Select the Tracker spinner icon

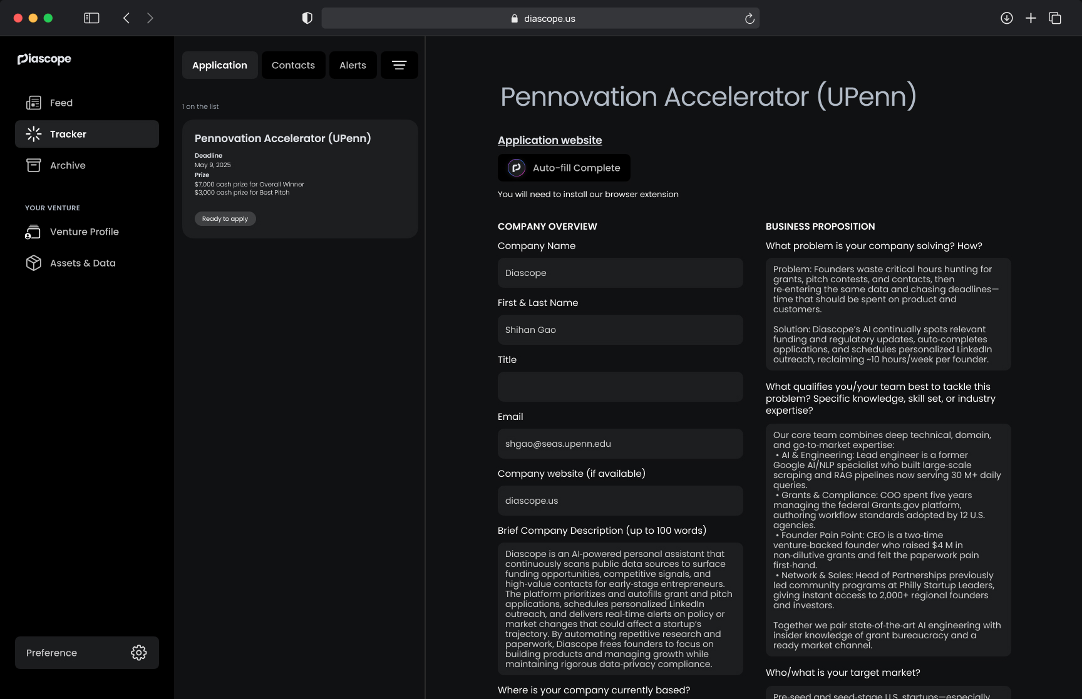click(x=34, y=134)
